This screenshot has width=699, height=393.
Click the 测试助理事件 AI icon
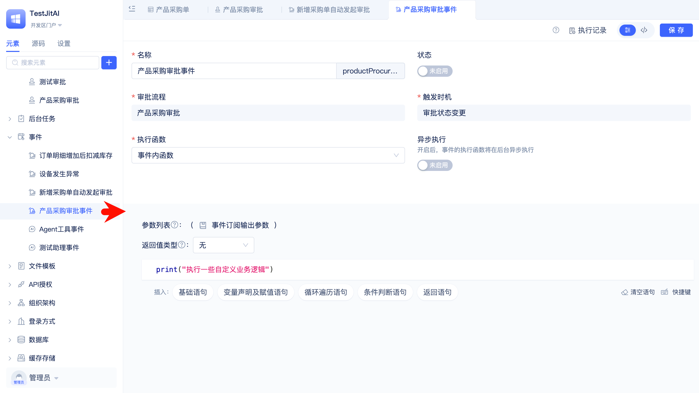tap(32, 247)
